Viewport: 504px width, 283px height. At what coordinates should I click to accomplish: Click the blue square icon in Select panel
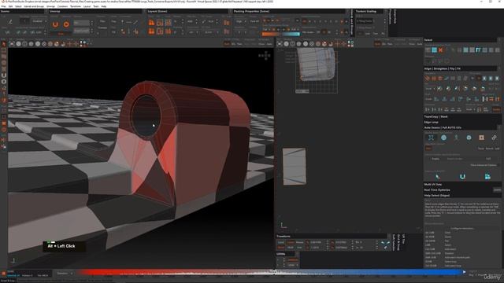point(434,50)
